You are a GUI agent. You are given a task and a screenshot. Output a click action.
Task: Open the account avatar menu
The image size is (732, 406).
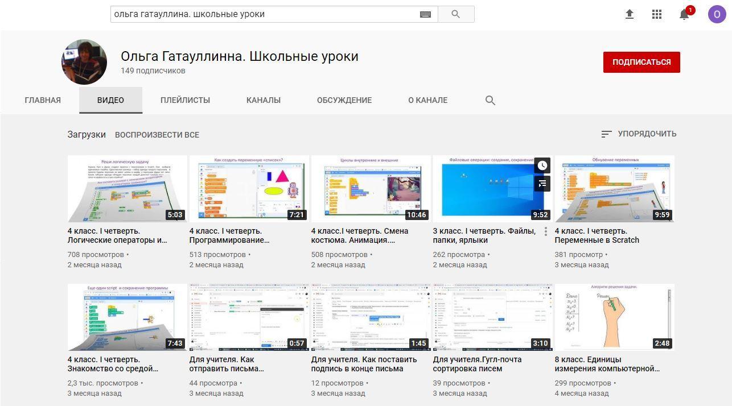(717, 14)
